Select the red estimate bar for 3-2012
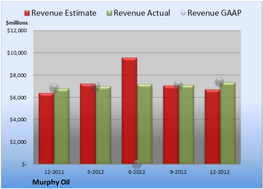The image size is (263, 189). click(x=88, y=124)
